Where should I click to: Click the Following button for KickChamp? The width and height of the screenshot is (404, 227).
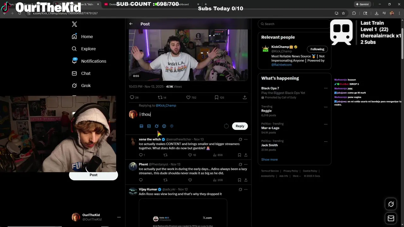(317, 49)
